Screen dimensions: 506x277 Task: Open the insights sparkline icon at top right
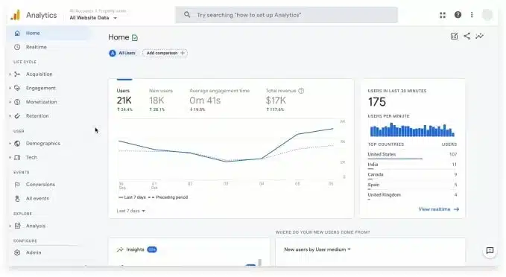479,36
